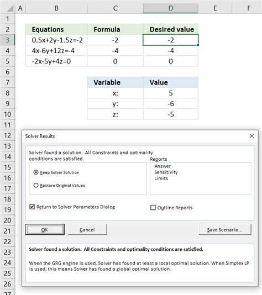Click Desired value cell -2 in row 3

pyautogui.click(x=171, y=40)
